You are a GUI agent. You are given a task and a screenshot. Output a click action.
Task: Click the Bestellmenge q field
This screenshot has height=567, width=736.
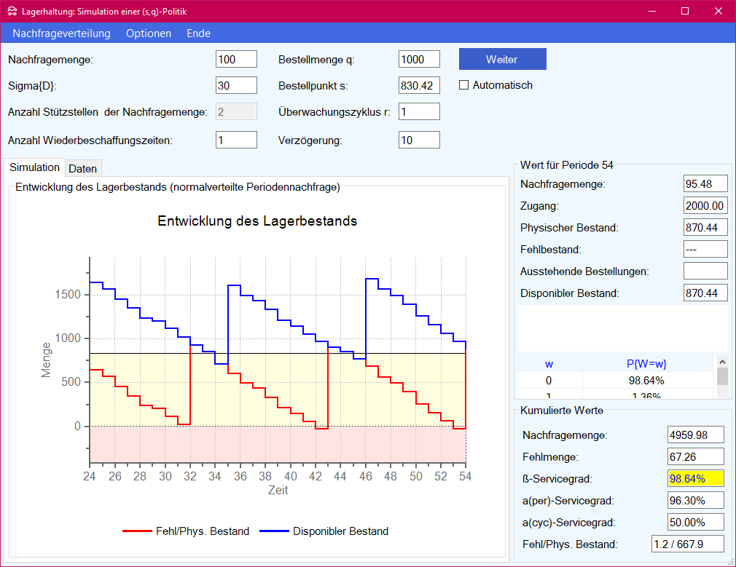pyautogui.click(x=419, y=60)
